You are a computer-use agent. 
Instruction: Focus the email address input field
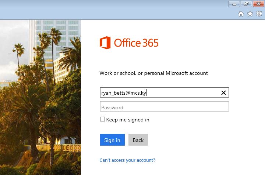point(164,92)
